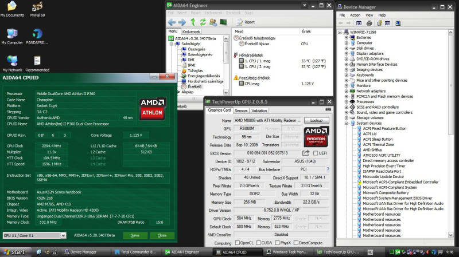
Task: Go back using AIDA64's blue back arrow
Action: (x=172, y=22)
